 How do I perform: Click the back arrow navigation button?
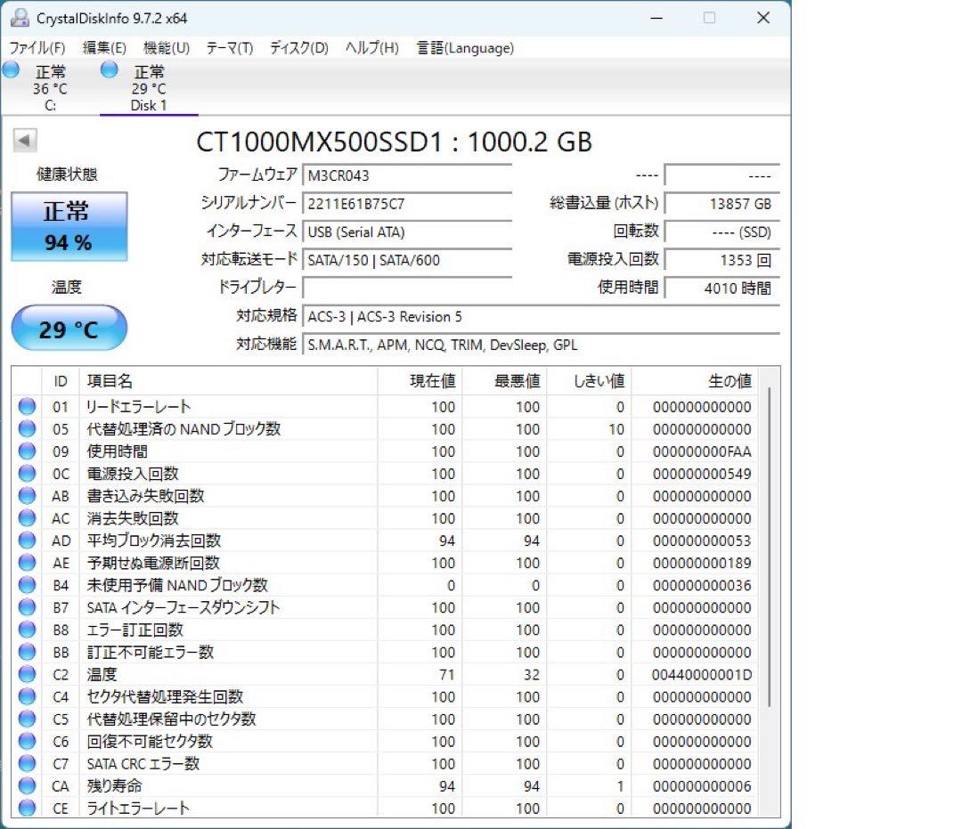coord(24,141)
